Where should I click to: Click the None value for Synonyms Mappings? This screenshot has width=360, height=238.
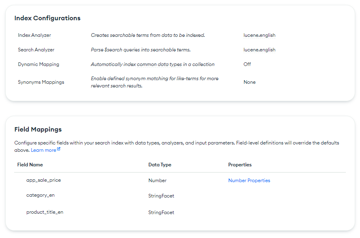coord(249,82)
